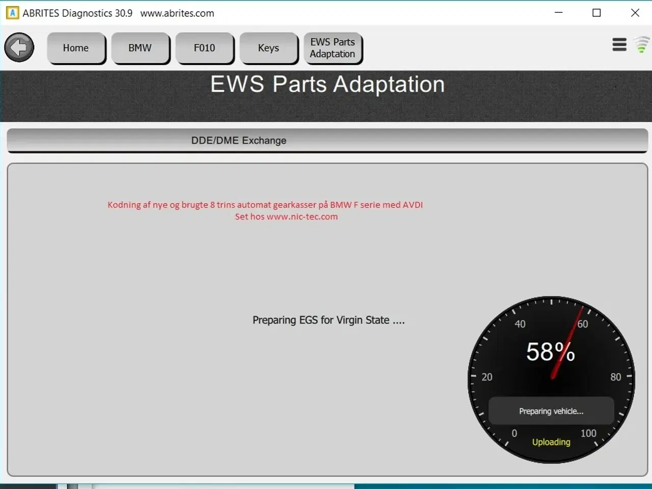Open the Keys section
652x489 pixels.
point(268,47)
